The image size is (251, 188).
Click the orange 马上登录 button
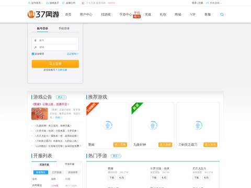(x=55, y=64)
